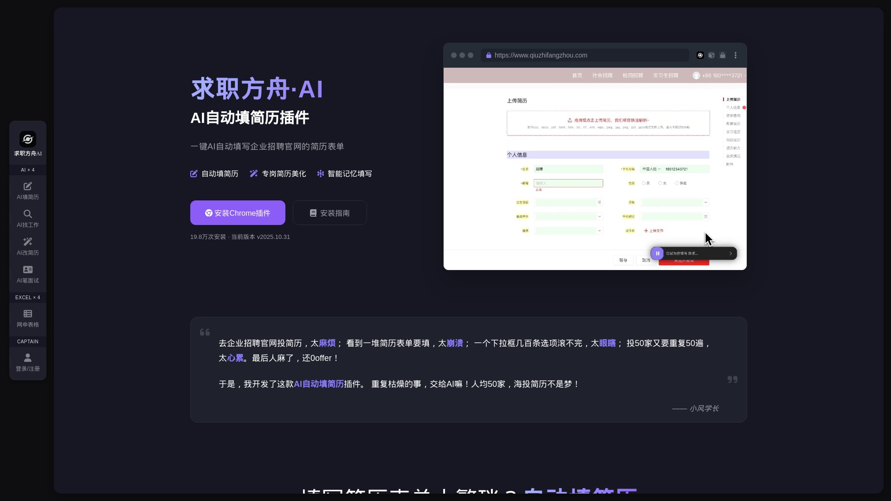Image resolution: width=891 pixels, height=501 pixels.
Task: Click the 登录/注册 user icon
Action: [x=28, y=362]
